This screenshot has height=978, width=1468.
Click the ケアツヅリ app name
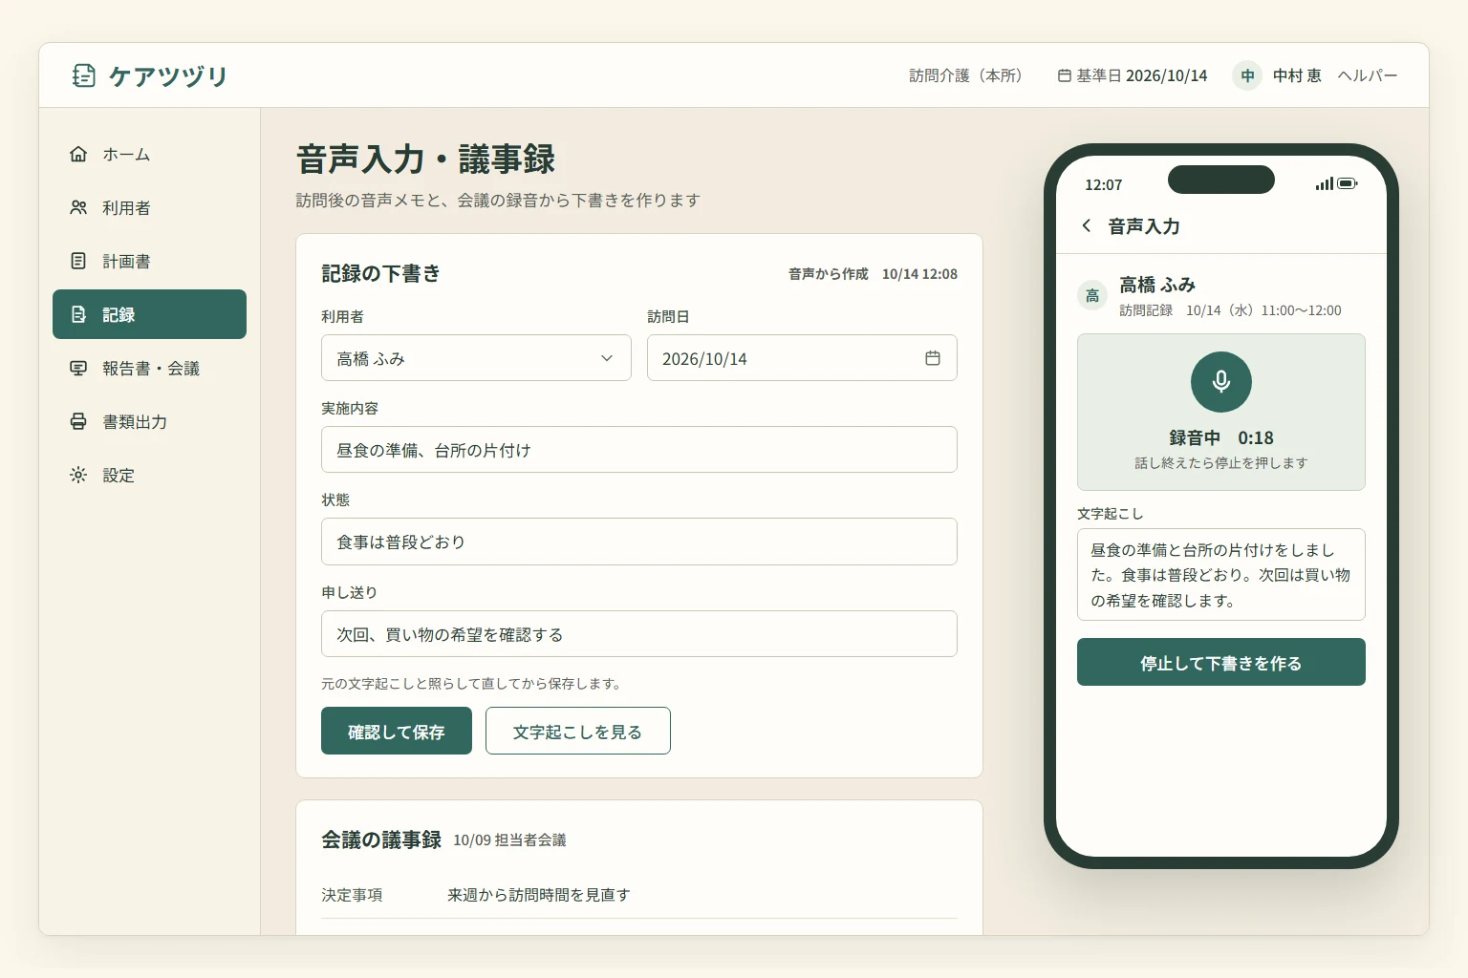coord(167,75)
